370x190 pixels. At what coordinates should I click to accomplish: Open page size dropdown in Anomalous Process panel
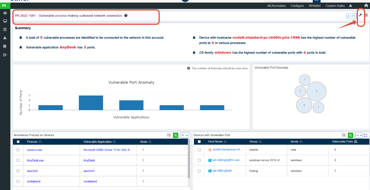pyautogui.click(x=184, y=135)
